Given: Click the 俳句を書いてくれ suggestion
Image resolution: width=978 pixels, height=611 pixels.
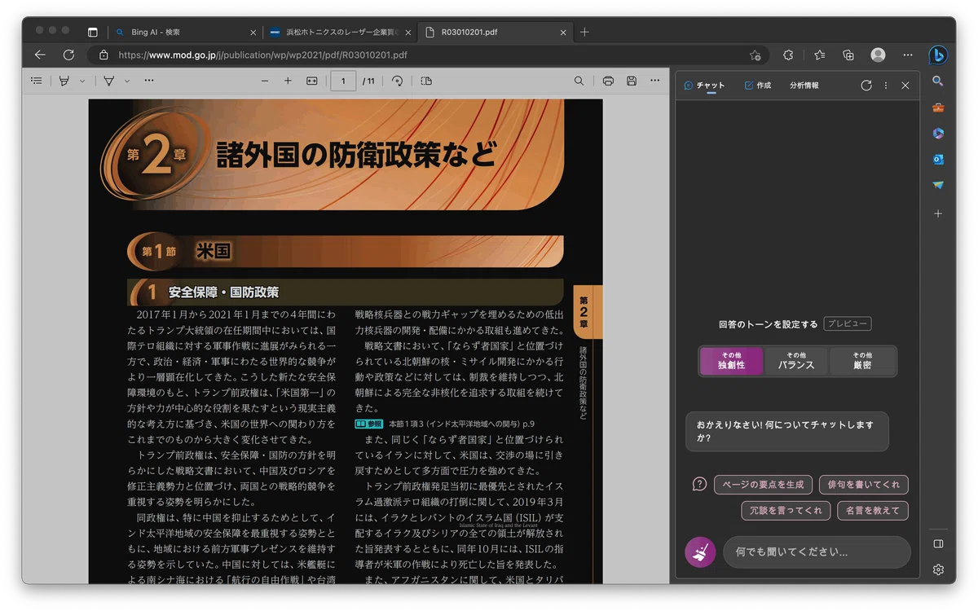Looking at the screenshot, I should click(864, 485).
